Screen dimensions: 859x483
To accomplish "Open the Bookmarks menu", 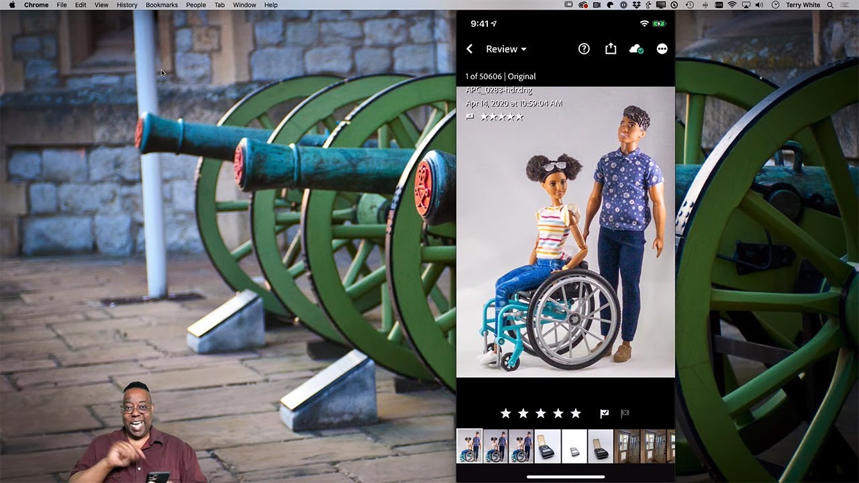I will coord(162,5).
